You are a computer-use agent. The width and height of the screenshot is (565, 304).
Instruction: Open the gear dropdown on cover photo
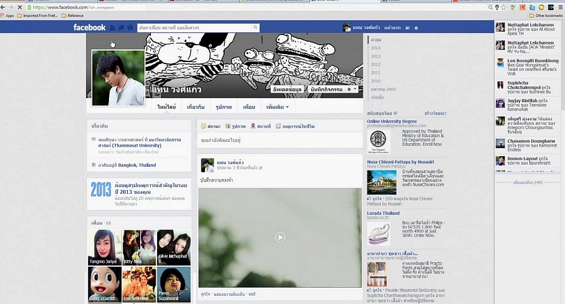click(x=351, y=89)
